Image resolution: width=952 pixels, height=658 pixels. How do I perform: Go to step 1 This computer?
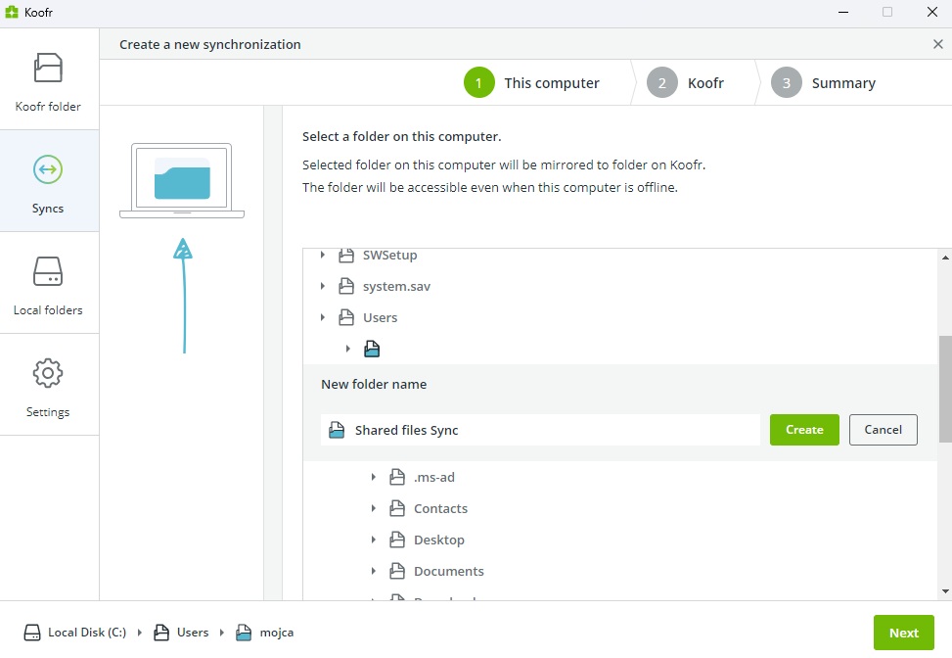click(532, 82)
